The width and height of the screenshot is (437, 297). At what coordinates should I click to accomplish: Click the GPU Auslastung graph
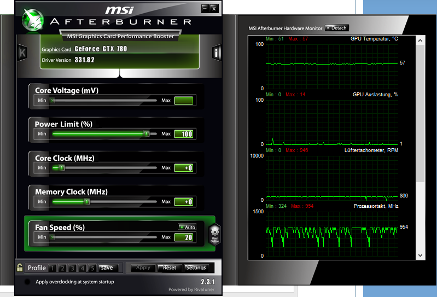click(x=331, y=122)
